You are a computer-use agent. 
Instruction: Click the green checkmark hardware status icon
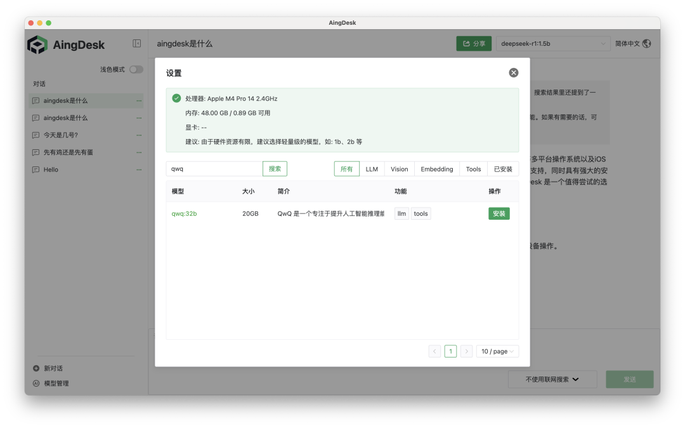(x=176, y=98)
